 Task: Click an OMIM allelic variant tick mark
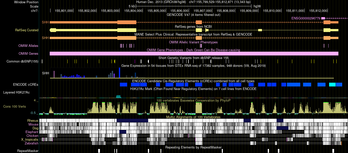click(121, 46)
